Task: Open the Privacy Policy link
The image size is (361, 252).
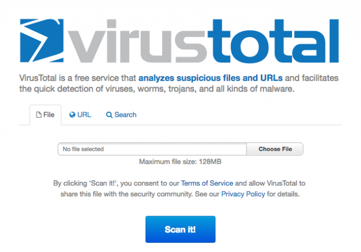Action: click(x=243, y=194)
